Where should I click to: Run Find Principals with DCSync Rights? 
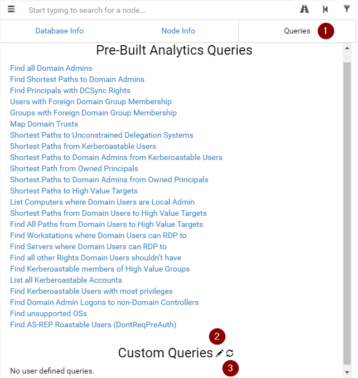(70, 91)
